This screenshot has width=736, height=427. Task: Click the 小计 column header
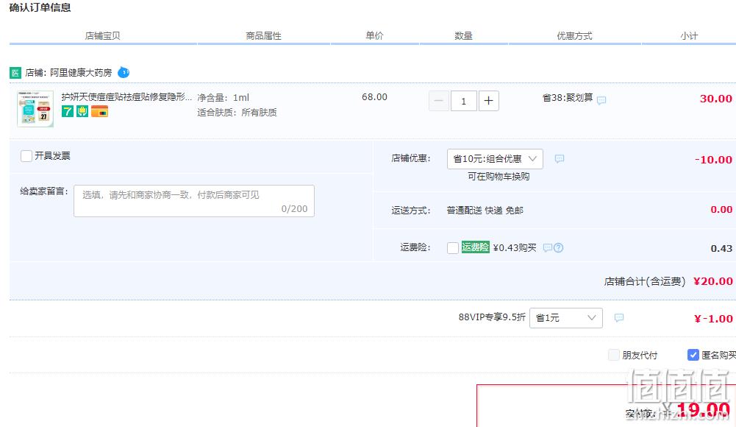pos(689,35)
